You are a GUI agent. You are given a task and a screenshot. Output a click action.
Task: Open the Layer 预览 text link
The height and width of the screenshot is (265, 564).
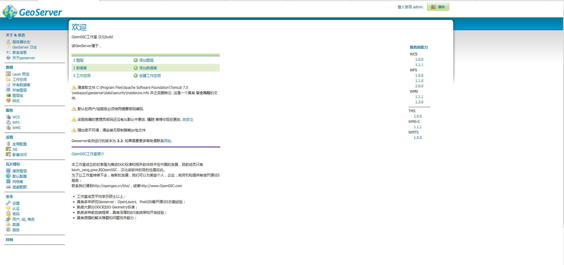(21, 74)
